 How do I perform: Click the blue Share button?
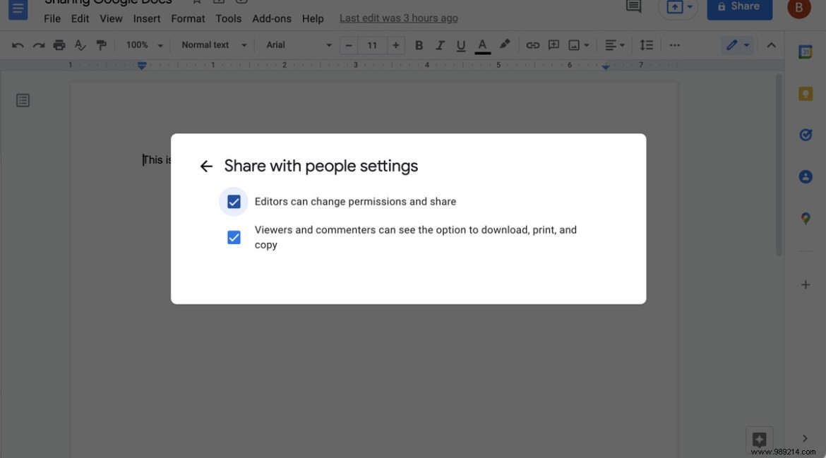coord(739,7)
